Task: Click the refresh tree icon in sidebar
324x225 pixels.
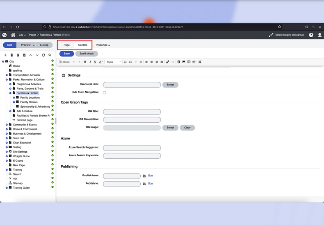Action: [43, 55]
